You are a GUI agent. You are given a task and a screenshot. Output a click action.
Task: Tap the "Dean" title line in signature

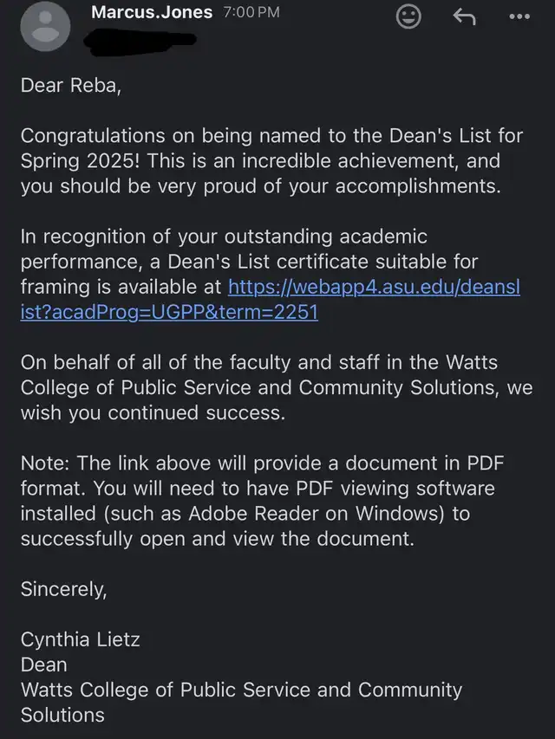pyautogui.click(x=44, y=664)
